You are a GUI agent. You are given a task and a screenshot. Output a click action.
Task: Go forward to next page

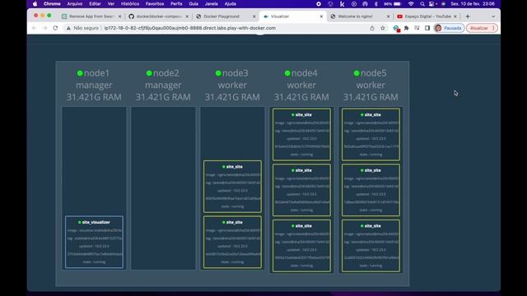point(44,28)
